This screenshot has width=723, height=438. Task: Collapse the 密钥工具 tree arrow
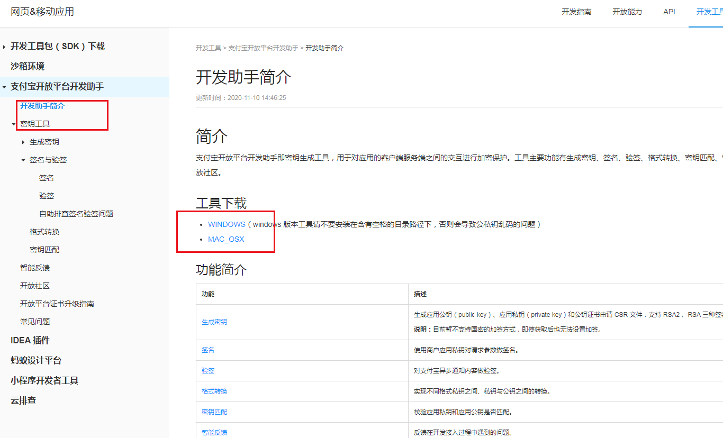pyautogui.click(x=14, y=124)
